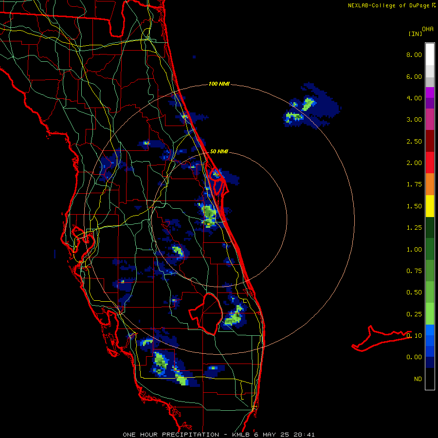Click the OHA product label
Screen dimensions: 438x438
pos(428,29)
